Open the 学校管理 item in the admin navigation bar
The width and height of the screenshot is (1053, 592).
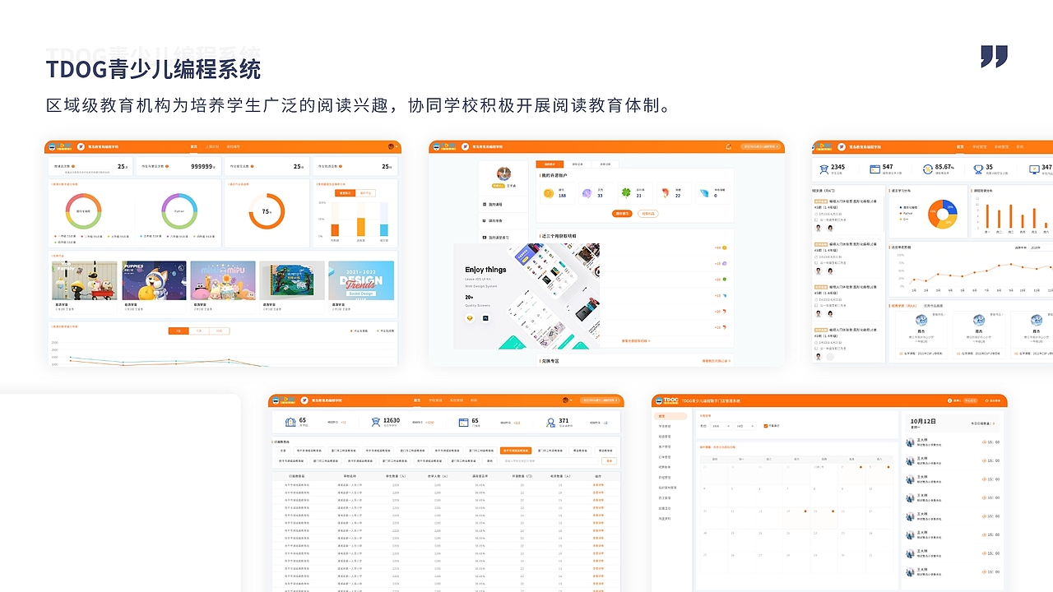(980, 146)
